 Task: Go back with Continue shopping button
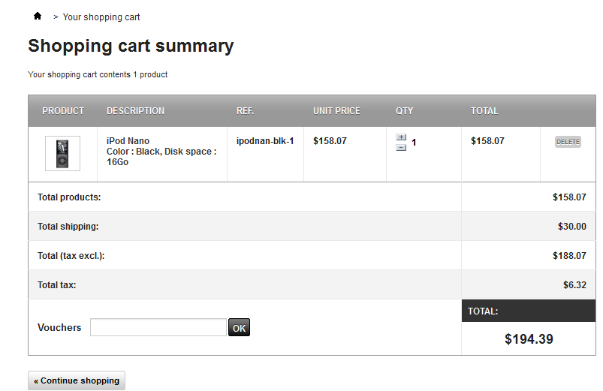(x=77, y=380)
